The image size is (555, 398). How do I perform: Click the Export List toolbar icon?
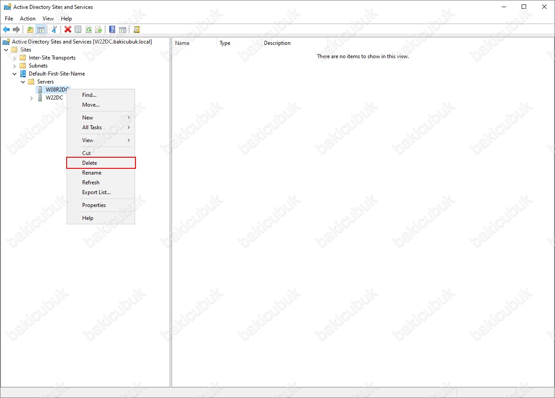click(99, 30)
